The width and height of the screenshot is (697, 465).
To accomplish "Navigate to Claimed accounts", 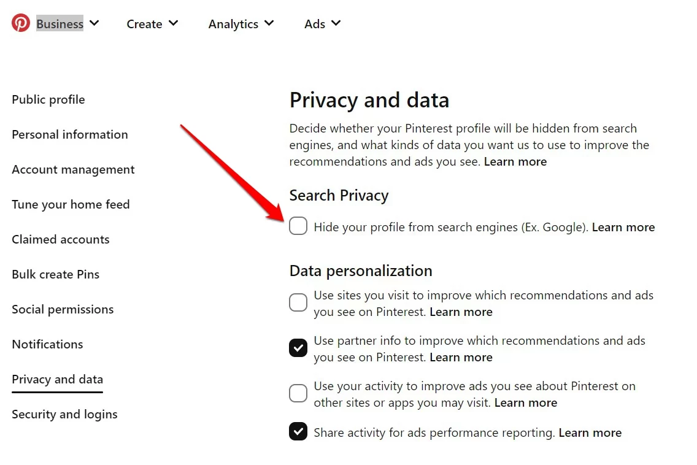I will 61,239.
